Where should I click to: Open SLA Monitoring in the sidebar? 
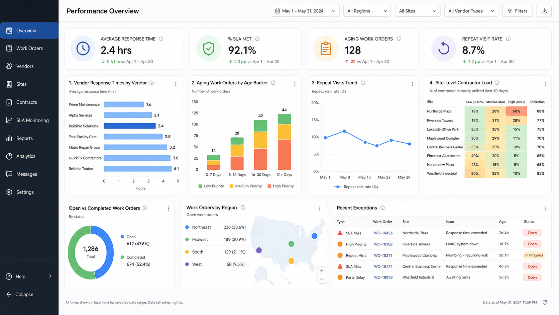[x=29, y=121]
